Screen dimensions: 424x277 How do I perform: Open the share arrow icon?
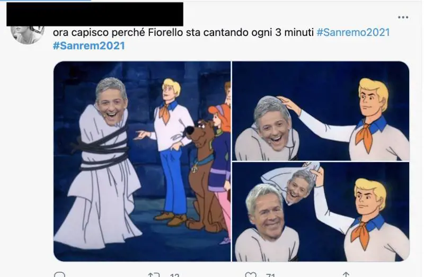[346, 274]
